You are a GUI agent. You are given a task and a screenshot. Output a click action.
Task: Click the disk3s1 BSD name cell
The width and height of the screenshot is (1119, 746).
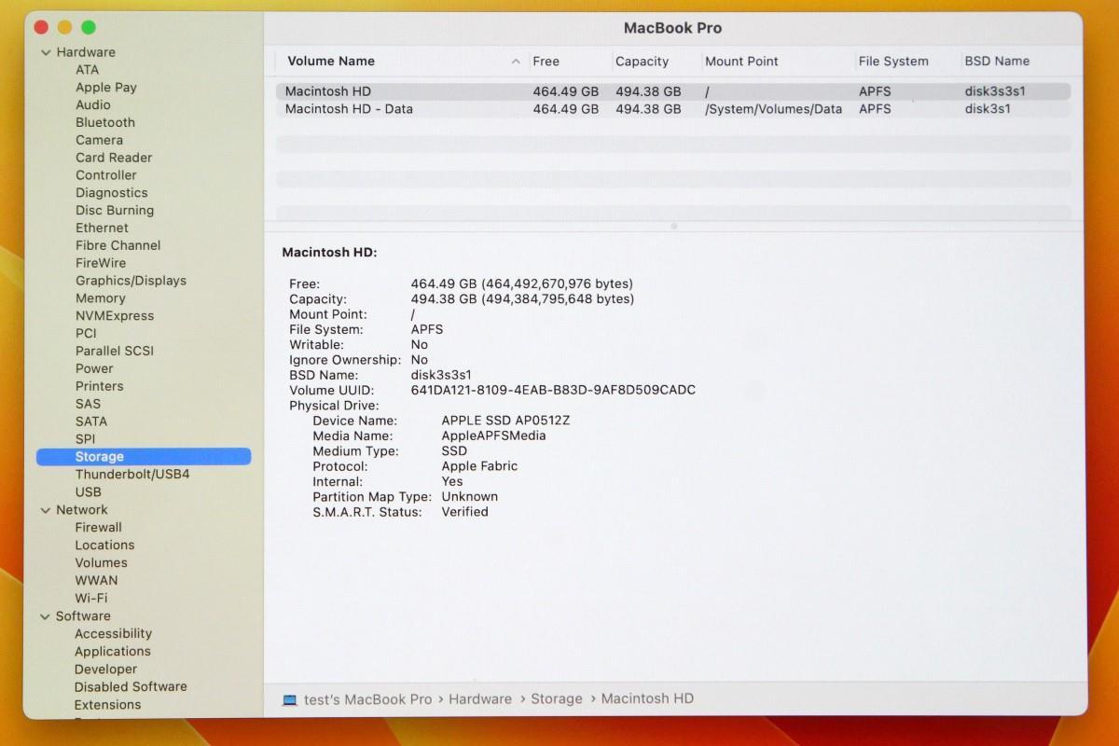[988, 109]
